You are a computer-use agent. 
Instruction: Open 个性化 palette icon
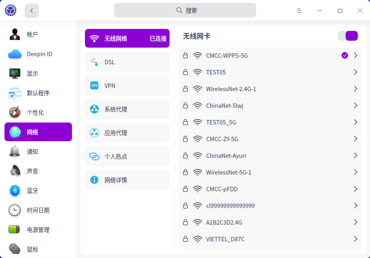click(x=15, y=112)
